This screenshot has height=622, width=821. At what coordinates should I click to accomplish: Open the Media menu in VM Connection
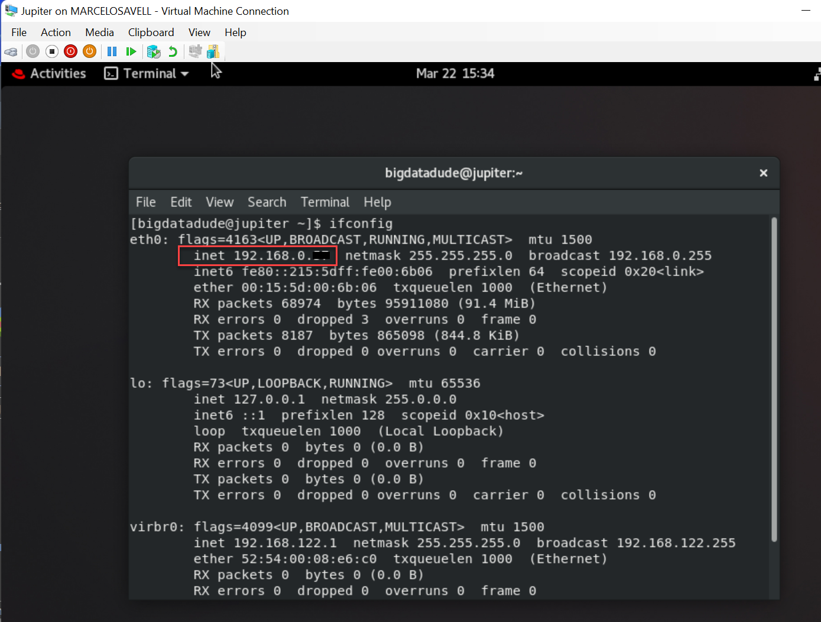tap(99, 33)
